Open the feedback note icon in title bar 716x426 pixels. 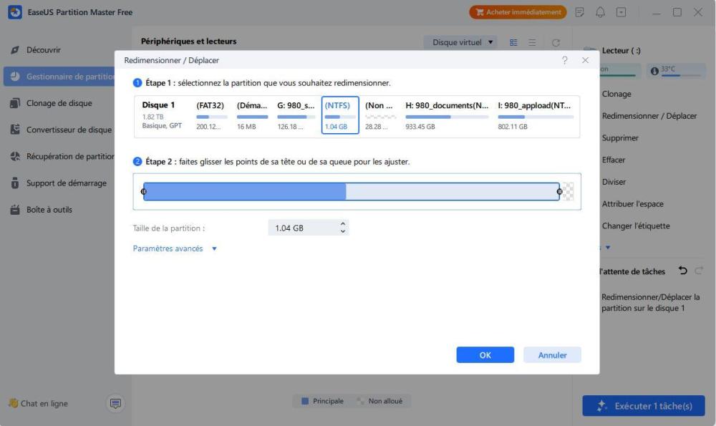click(579, 12)
